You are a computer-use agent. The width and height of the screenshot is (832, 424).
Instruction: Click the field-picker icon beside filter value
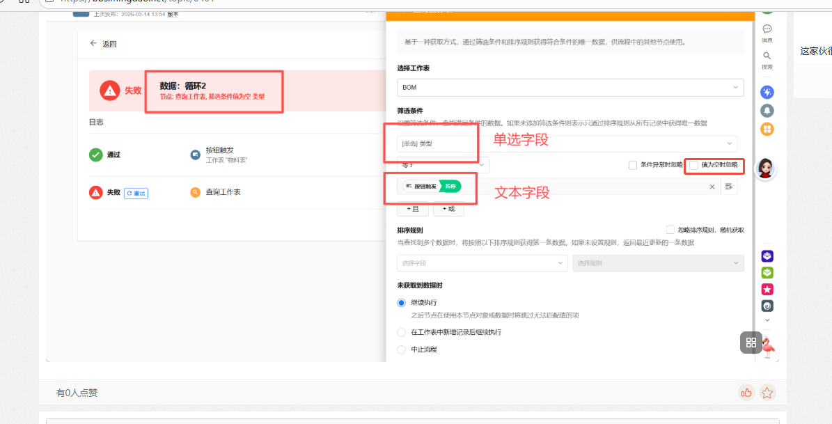click(x=729, y=187)
